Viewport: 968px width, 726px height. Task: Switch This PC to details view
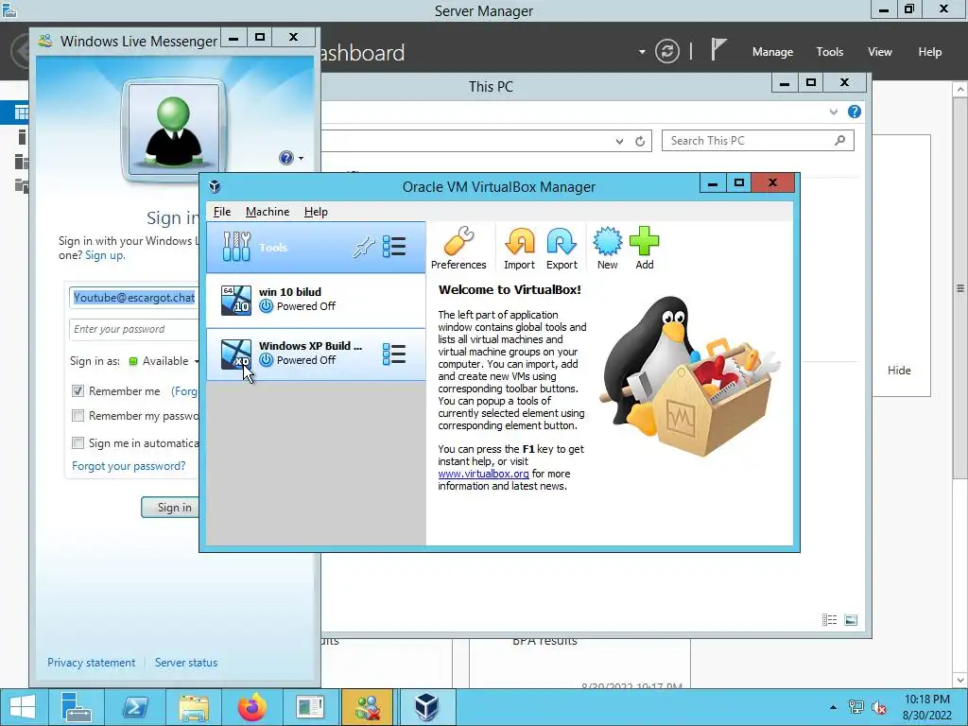[x=829, y=620]
